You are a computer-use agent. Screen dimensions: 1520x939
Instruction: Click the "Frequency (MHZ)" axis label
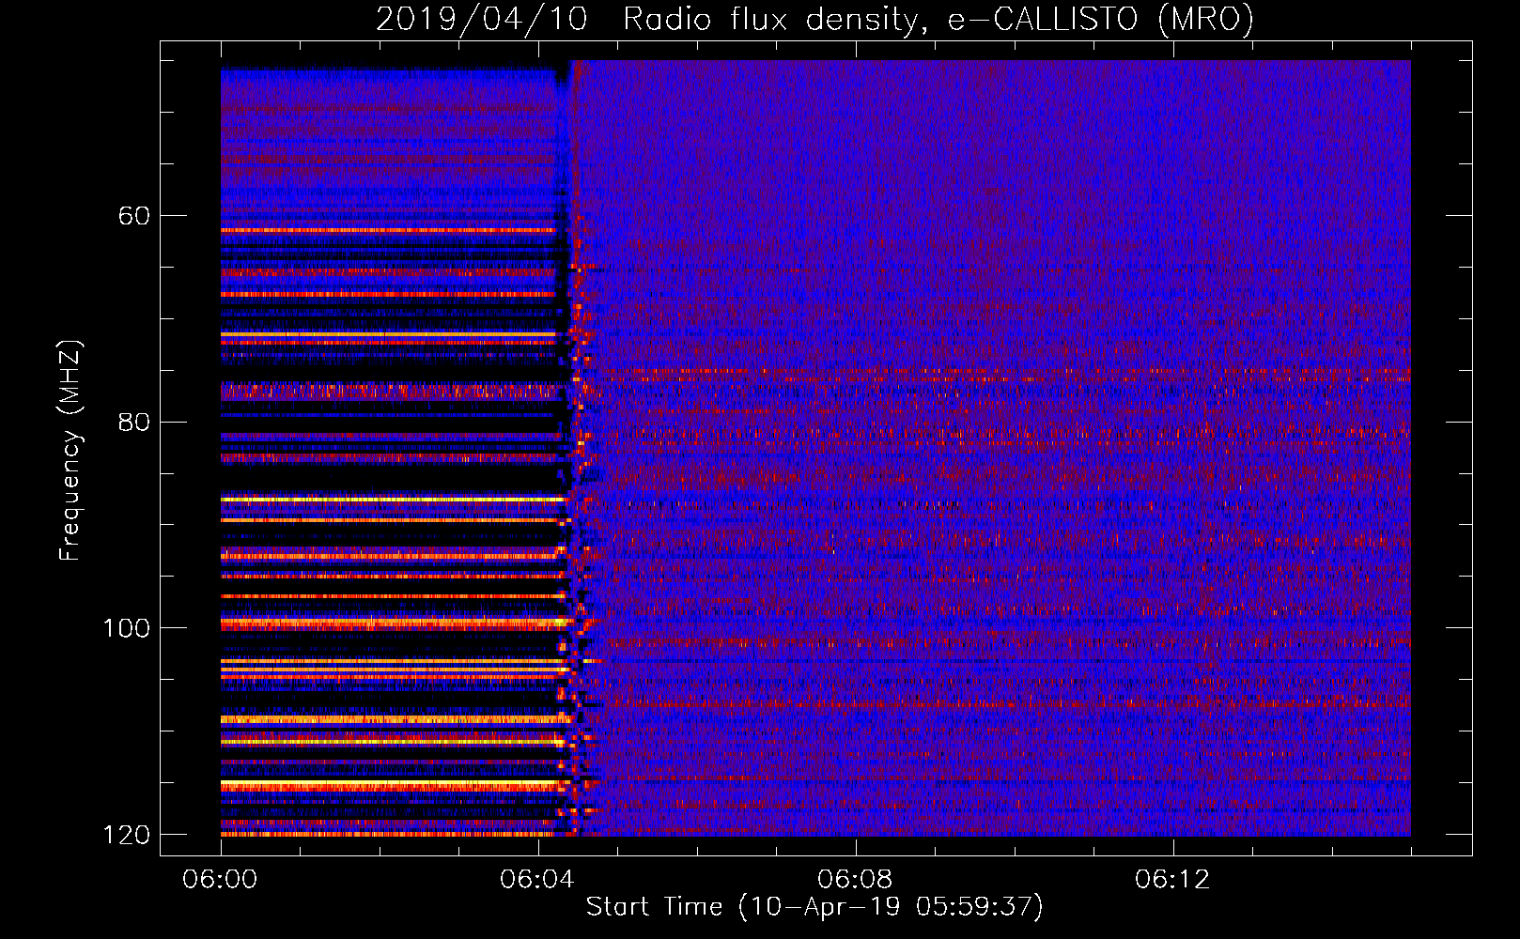(x=70, y=450)
